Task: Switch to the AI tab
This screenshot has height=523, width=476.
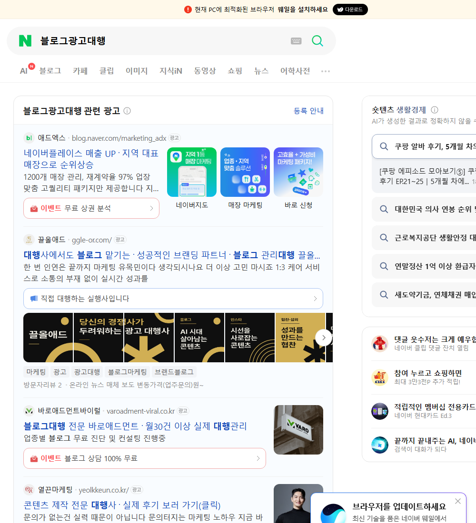Action: point(24,71)
